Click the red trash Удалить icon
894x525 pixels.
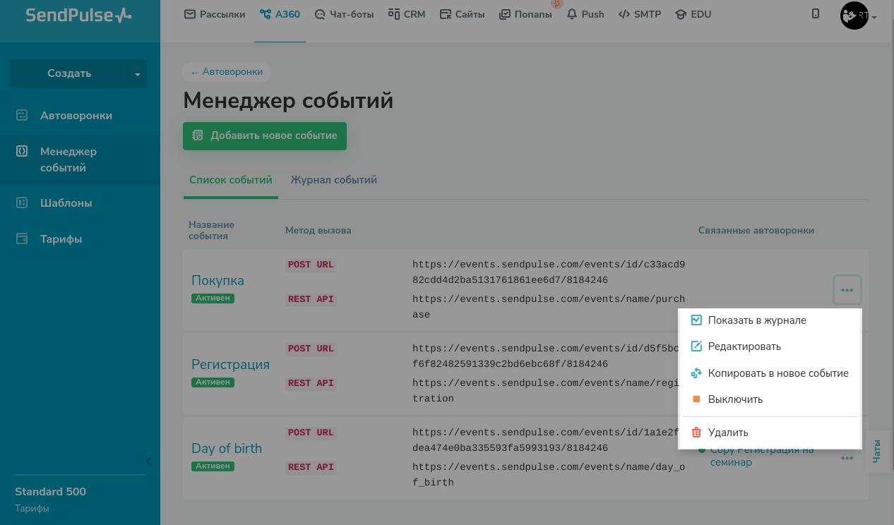pyautogui.click(x=696, y=433)
